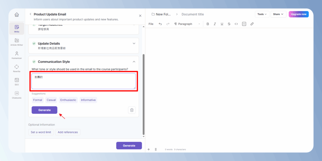This screenshot has height=161, width=322.
Task: Delete the Communication Style section via trash icon
Action: coord(132,110)
